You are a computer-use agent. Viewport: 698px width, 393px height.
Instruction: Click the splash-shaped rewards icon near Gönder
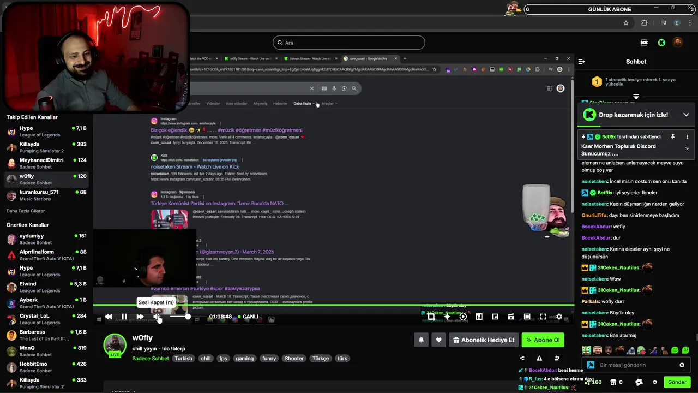[639, 382]
